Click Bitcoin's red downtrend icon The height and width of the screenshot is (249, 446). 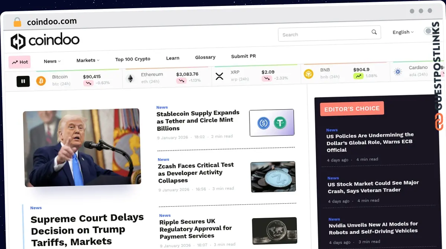pos(88,83)
